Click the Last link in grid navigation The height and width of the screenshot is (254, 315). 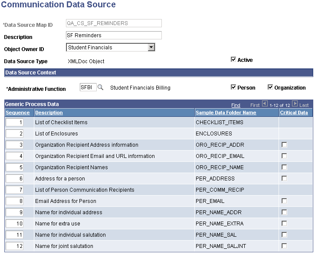tap(304, 105)
